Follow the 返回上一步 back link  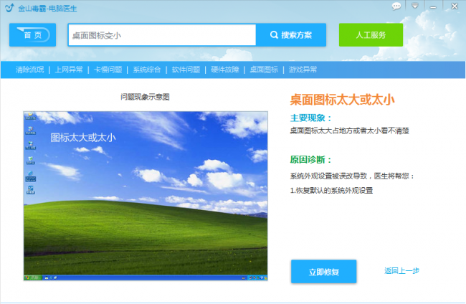coord(401,271)
